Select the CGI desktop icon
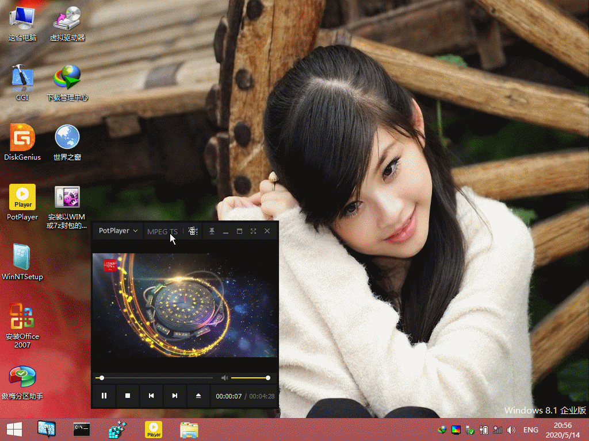 coord(22,78)
